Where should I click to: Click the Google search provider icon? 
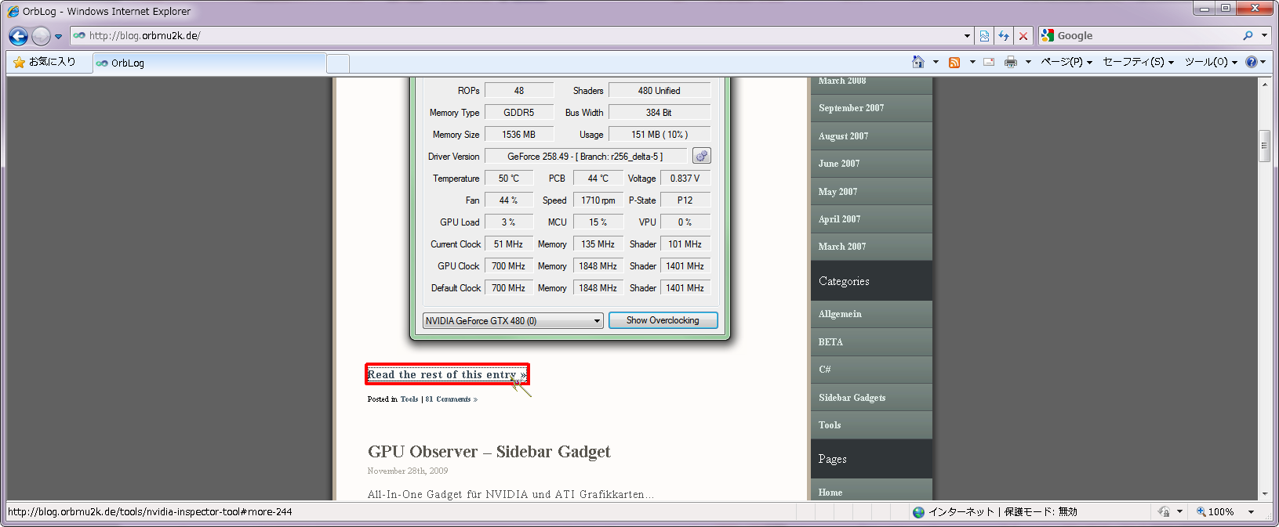tap(1047, 35)
